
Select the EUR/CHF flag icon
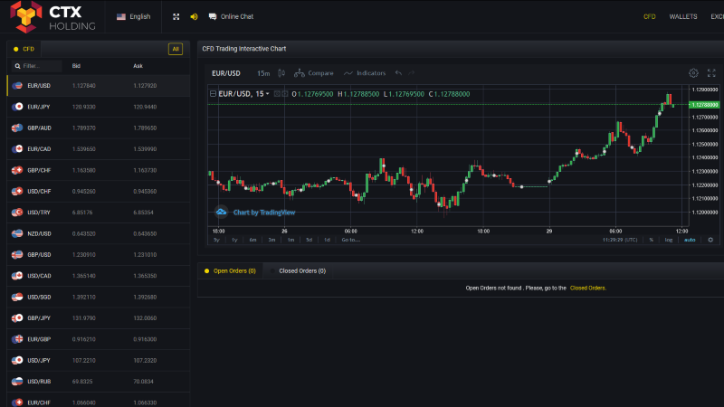coord(17,402)
